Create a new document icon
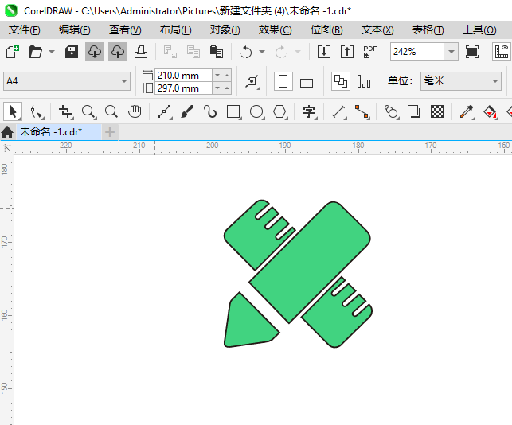 pos(13,52)
